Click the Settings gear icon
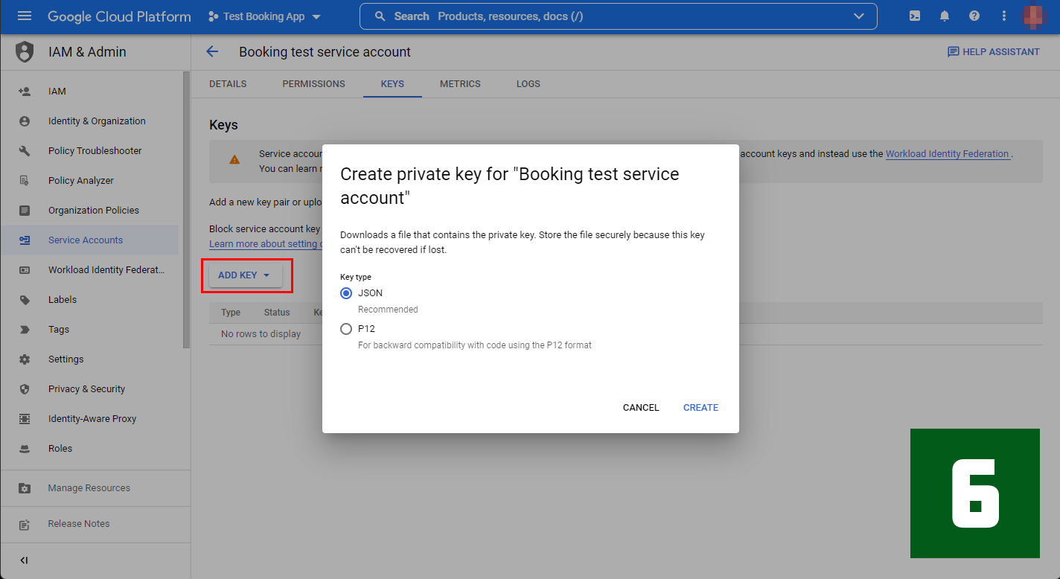This screenshot has height=579, width=1060. pyautogui.click(x=25, y=359)
